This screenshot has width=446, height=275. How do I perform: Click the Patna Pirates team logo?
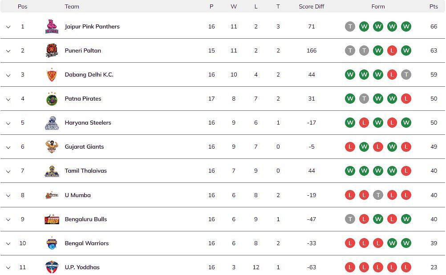pyautogui.click(x=52, y=99)
